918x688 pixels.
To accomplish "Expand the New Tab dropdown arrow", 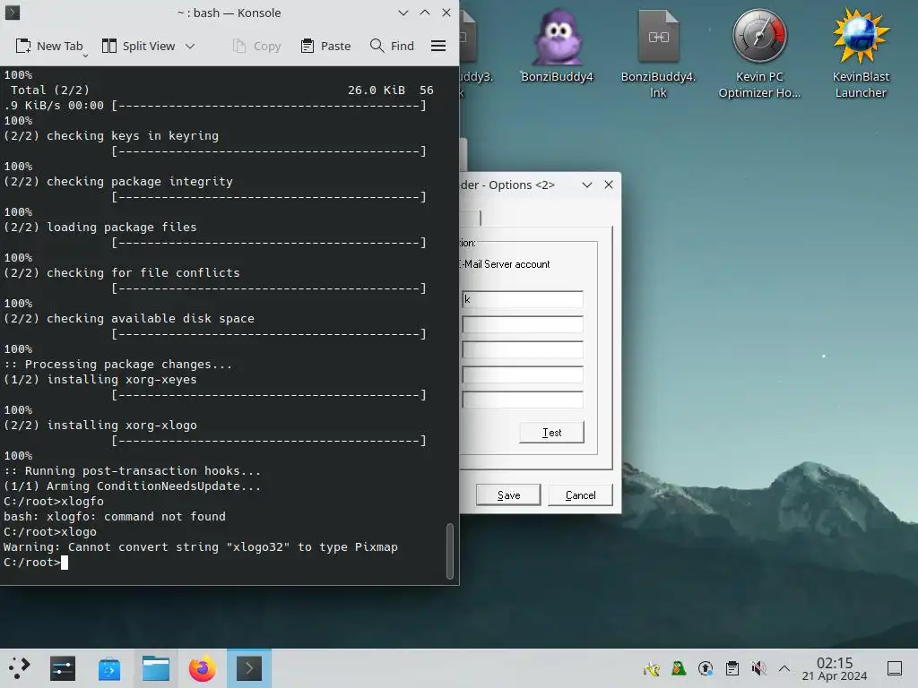I will coord(85,56).
